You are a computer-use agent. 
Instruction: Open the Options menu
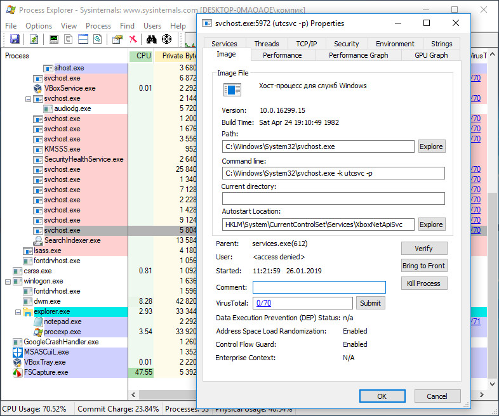39,26
